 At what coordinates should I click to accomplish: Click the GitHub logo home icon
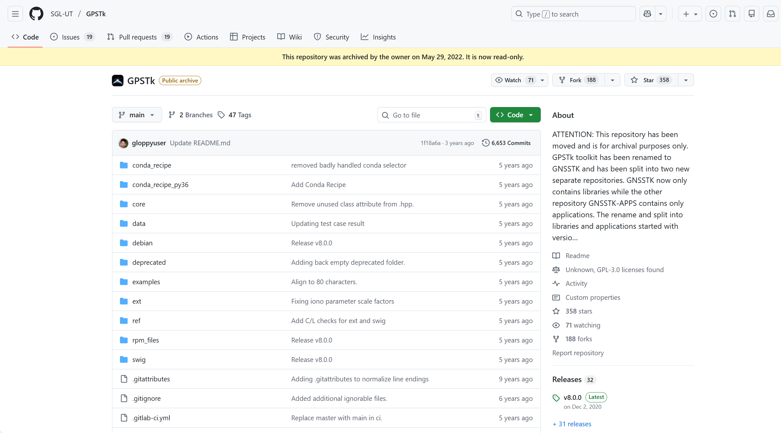(x=36, y=14)
